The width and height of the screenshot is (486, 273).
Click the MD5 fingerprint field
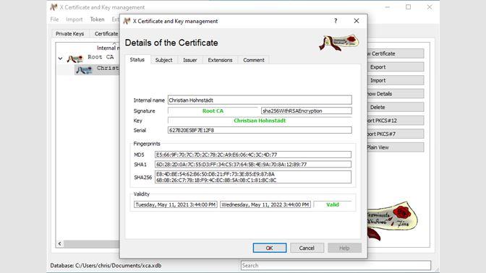(253, 155)
